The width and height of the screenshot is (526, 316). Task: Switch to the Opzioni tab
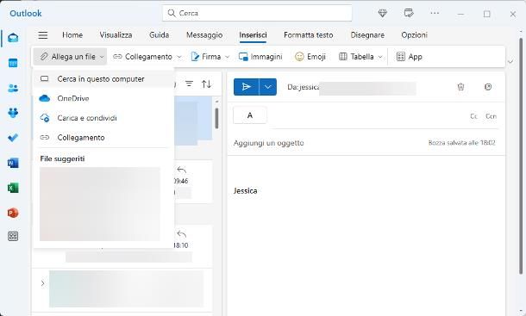pos(414,34)
